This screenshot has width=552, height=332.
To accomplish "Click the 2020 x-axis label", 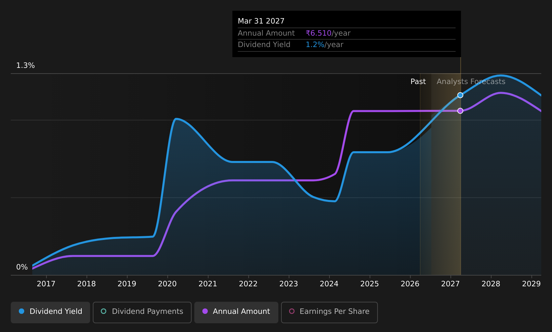I will [167, 284].
